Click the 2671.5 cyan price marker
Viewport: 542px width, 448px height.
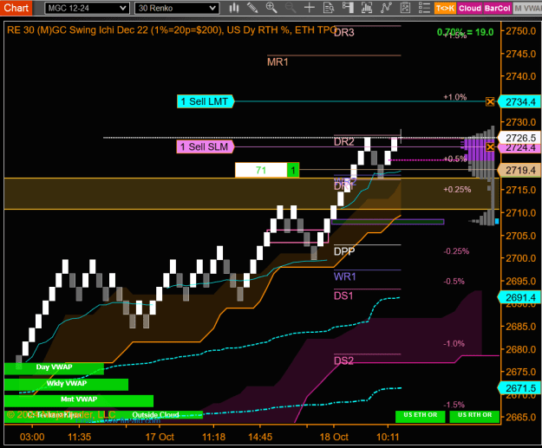519,388
